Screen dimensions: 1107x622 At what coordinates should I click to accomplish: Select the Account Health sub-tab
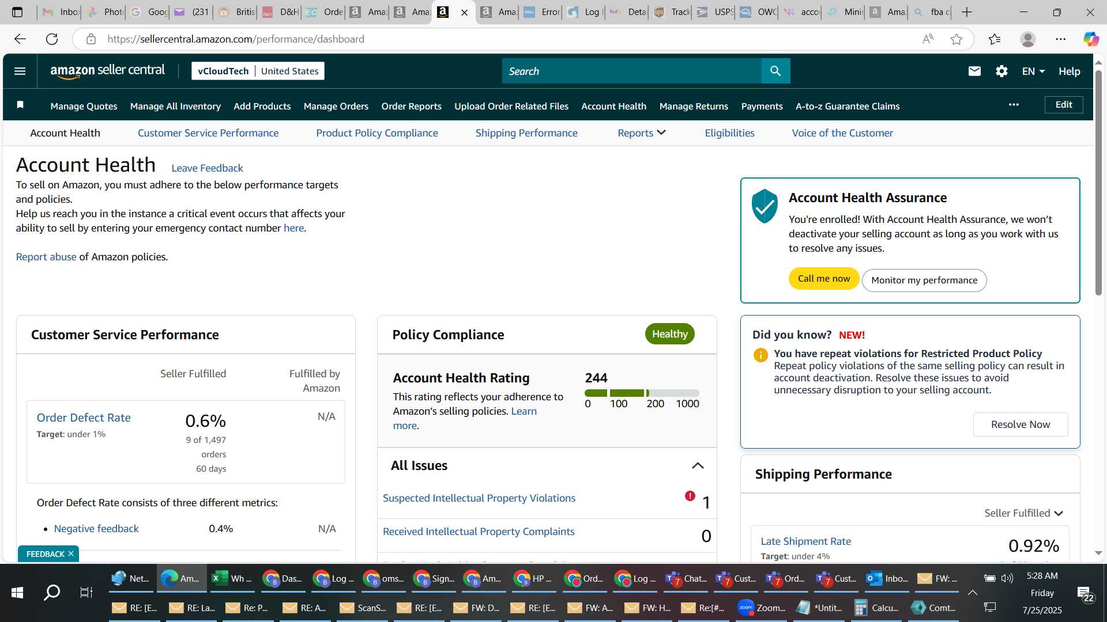click(65, 132)
